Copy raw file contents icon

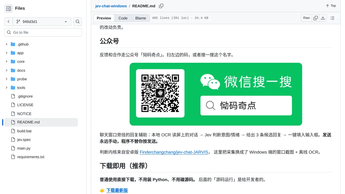(316, 18)
